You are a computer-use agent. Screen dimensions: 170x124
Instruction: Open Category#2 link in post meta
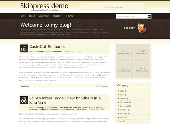[57, 52]
